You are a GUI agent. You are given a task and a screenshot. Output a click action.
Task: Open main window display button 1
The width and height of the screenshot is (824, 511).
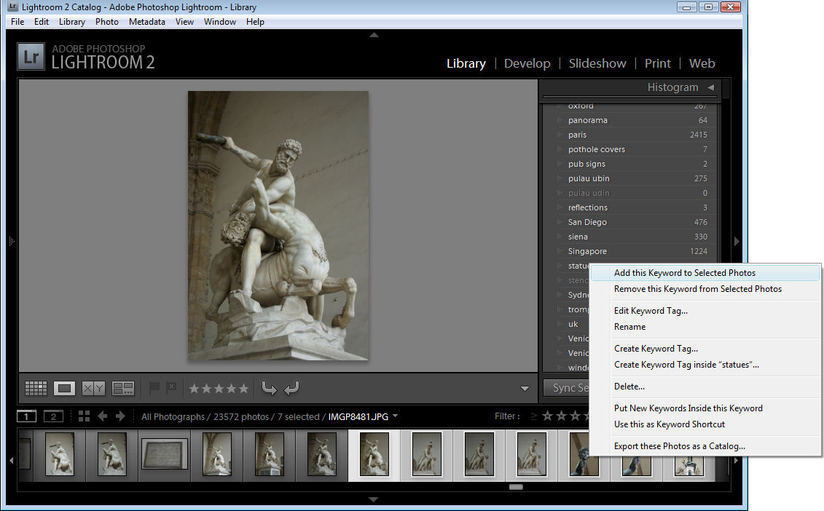point(26,416)
